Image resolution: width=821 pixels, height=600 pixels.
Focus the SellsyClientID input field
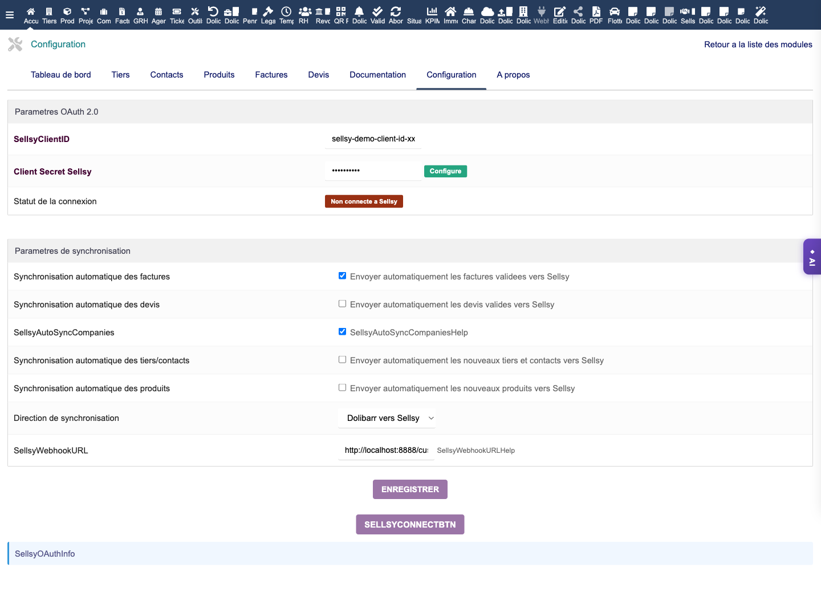373,139
